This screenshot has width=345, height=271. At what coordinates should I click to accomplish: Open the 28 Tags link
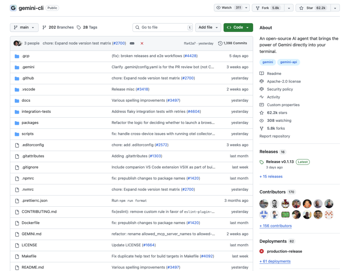87,27
